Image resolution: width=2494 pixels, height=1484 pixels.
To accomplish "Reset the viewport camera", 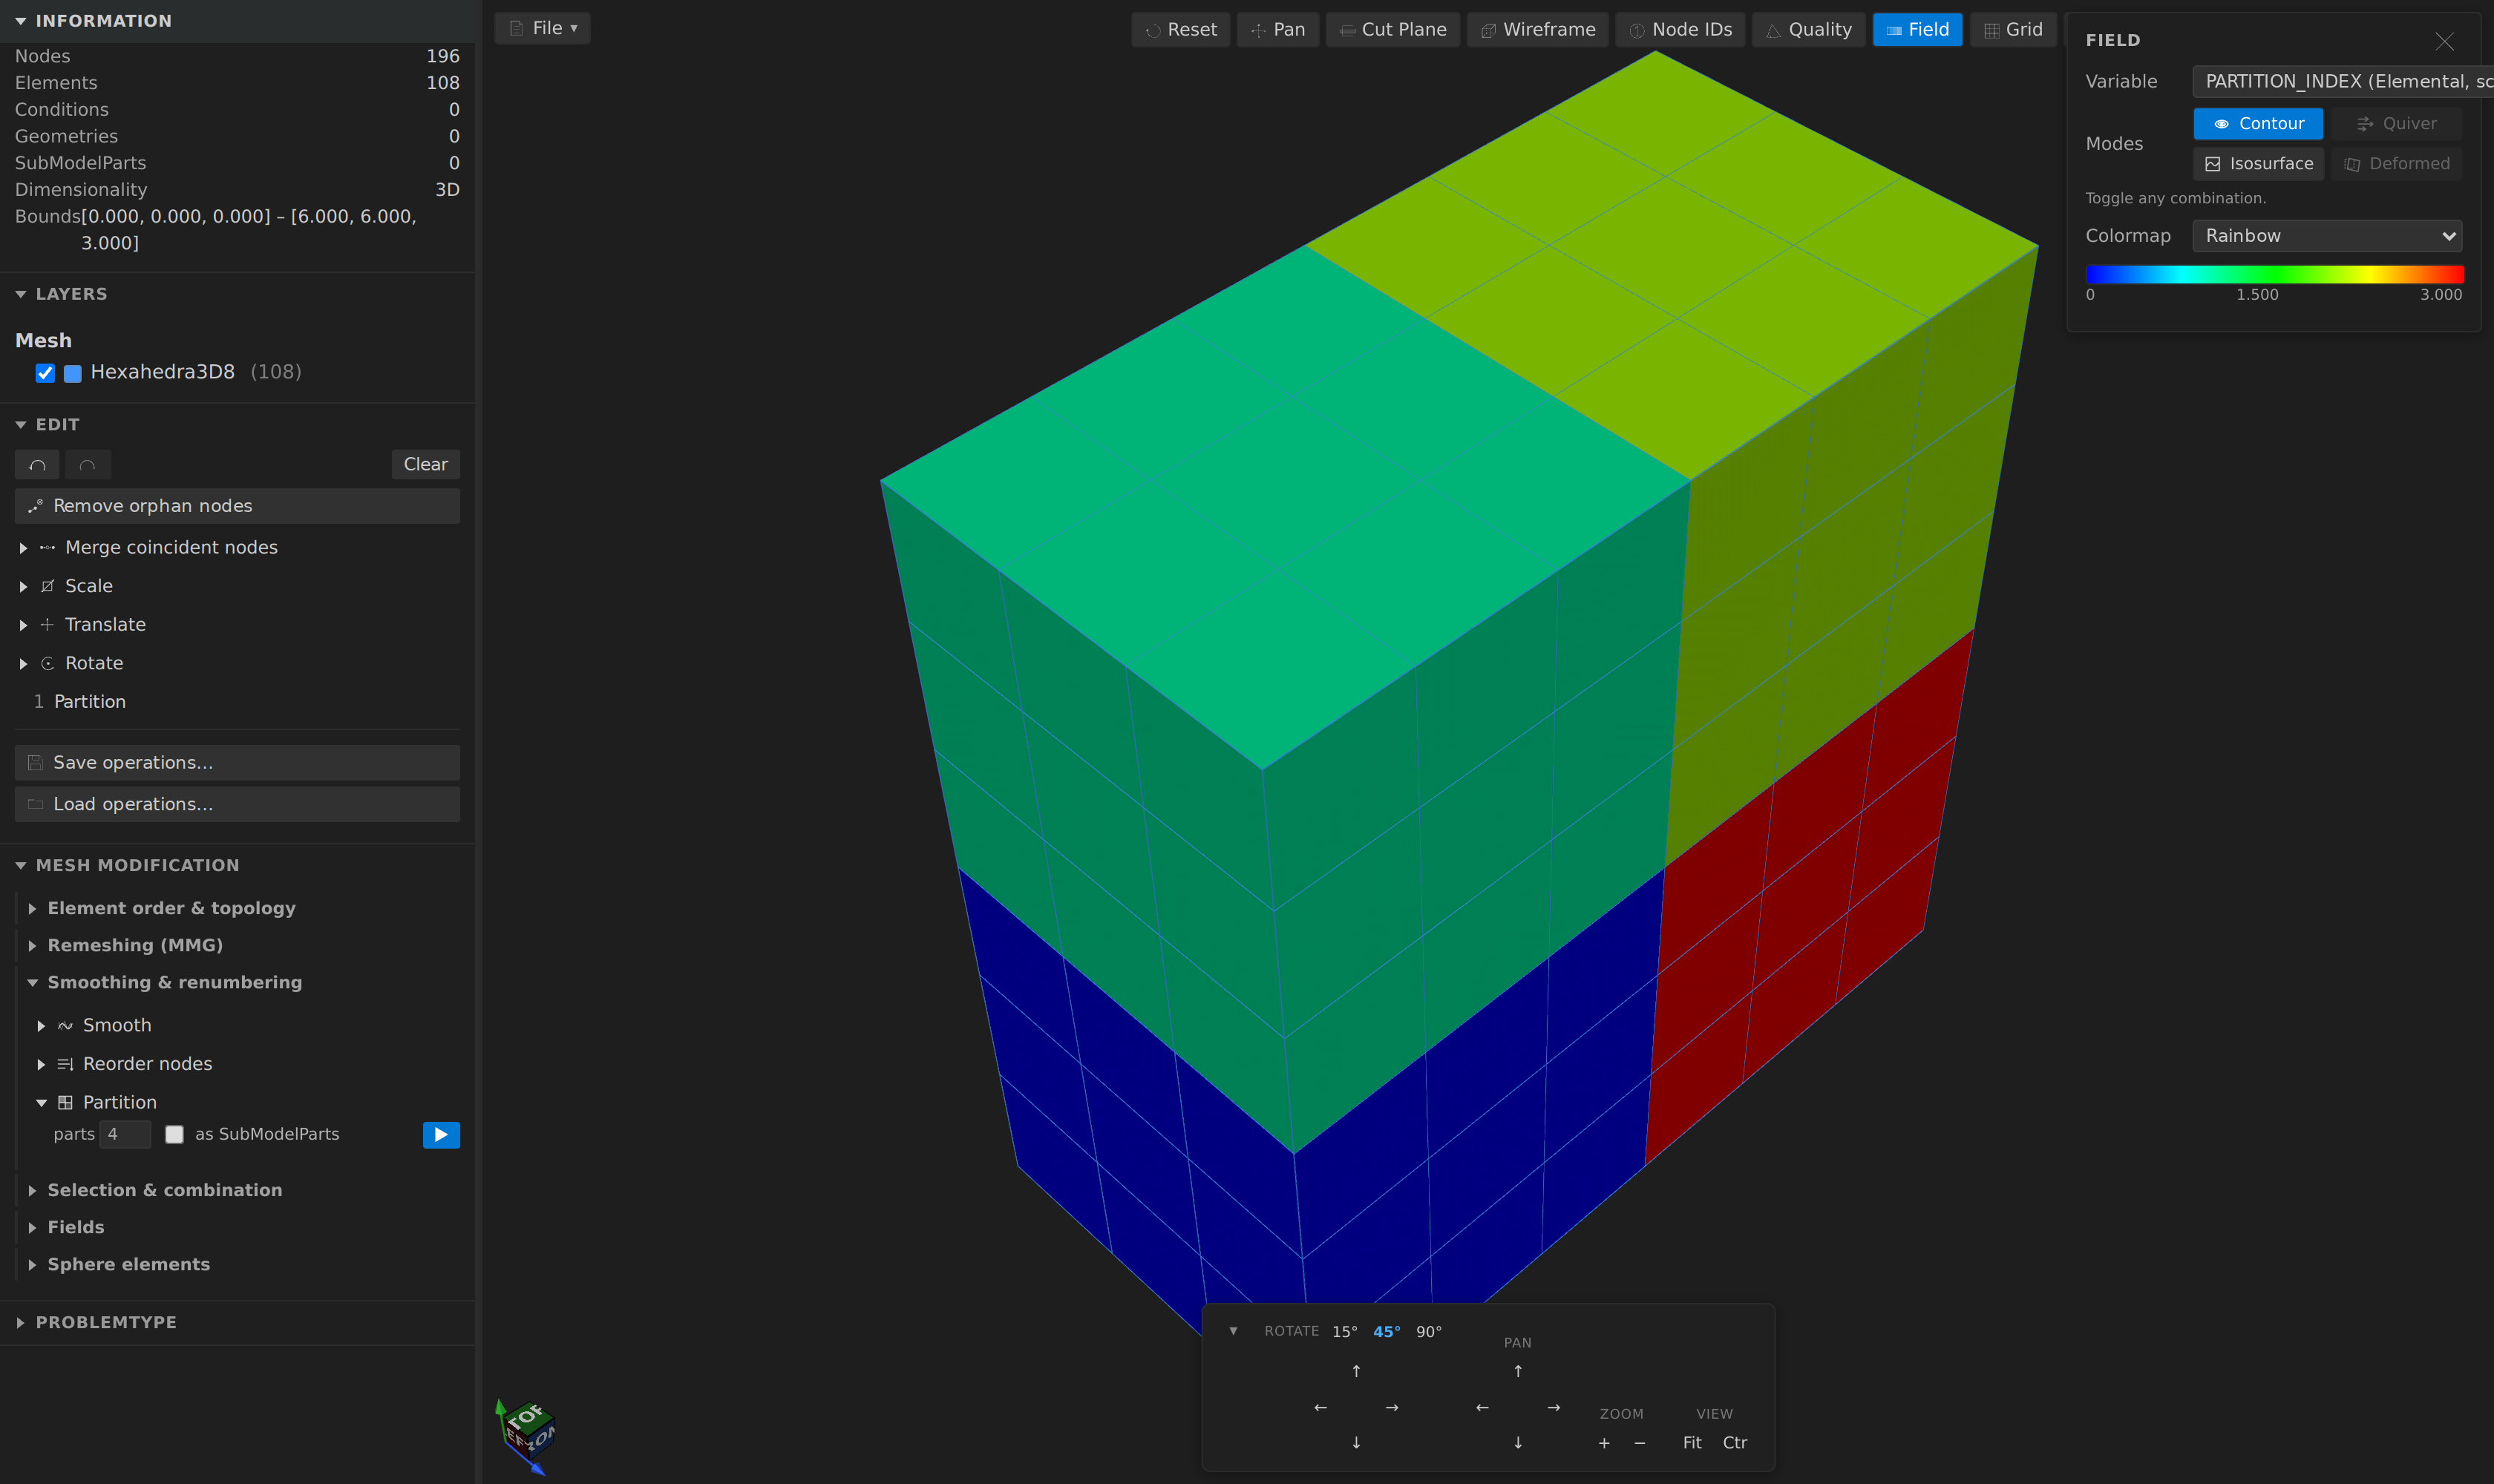I will (1180, 29).
